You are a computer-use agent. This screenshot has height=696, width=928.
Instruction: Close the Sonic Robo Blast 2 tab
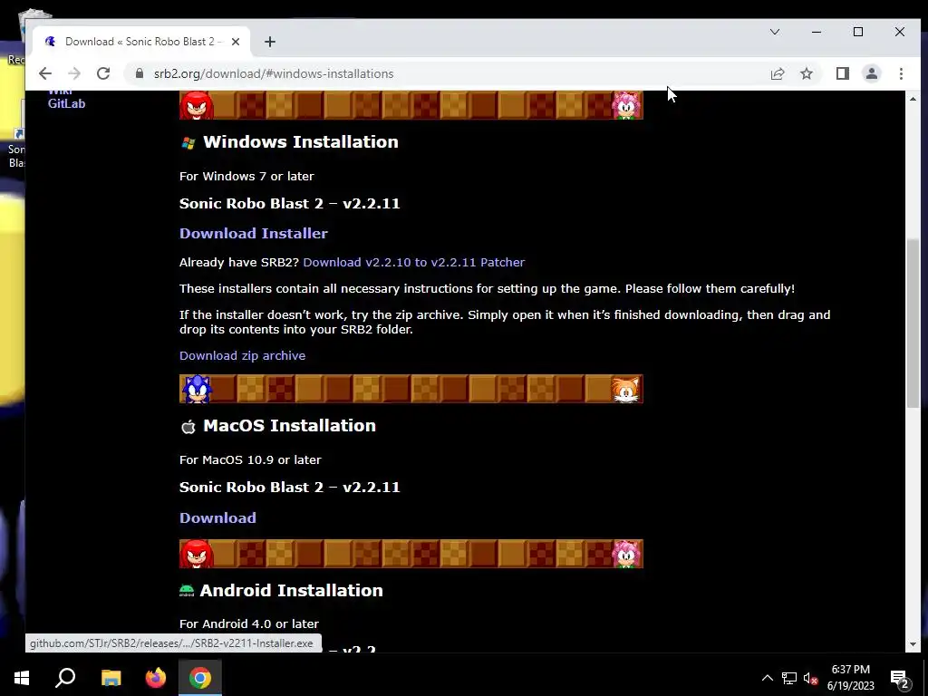tap(236, 42)
